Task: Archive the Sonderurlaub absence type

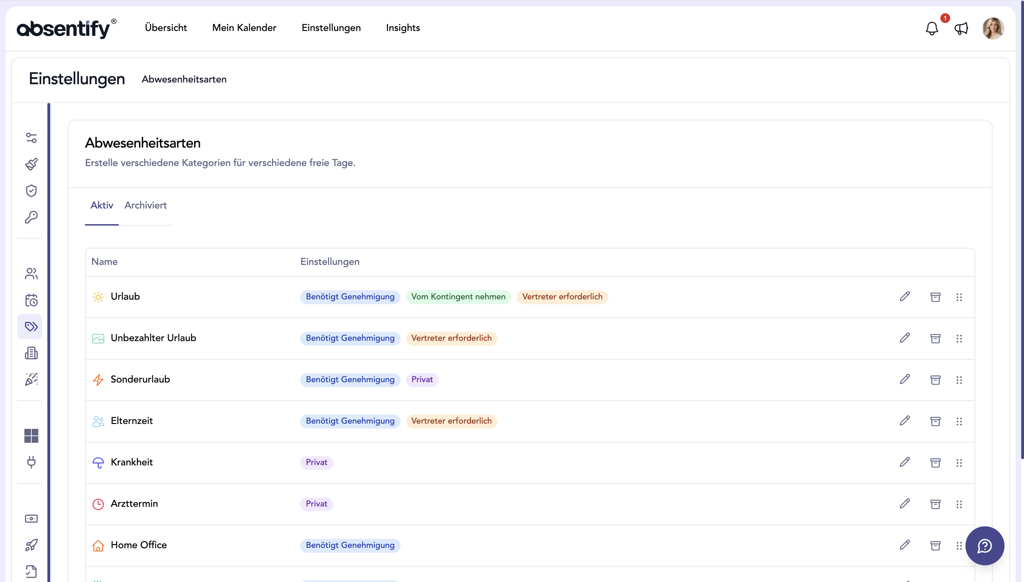Action: tap(935, 380)
